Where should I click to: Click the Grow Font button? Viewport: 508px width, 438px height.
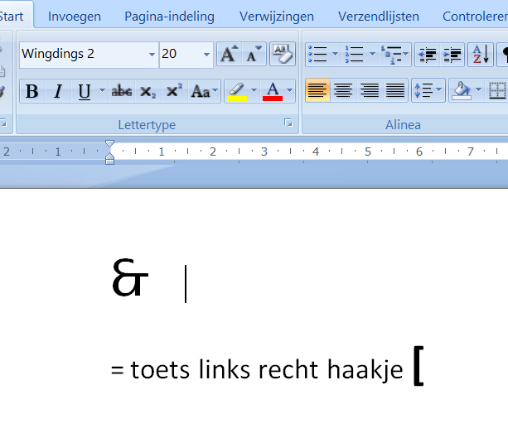[x=230, y=54]
